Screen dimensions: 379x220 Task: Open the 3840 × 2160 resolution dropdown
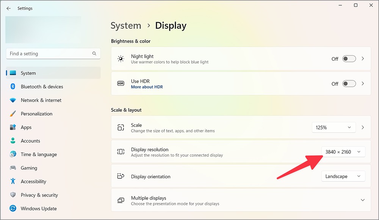[x=343, y=152]
